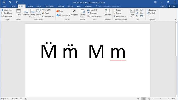Open Drop Cap options

click(138, 16)
